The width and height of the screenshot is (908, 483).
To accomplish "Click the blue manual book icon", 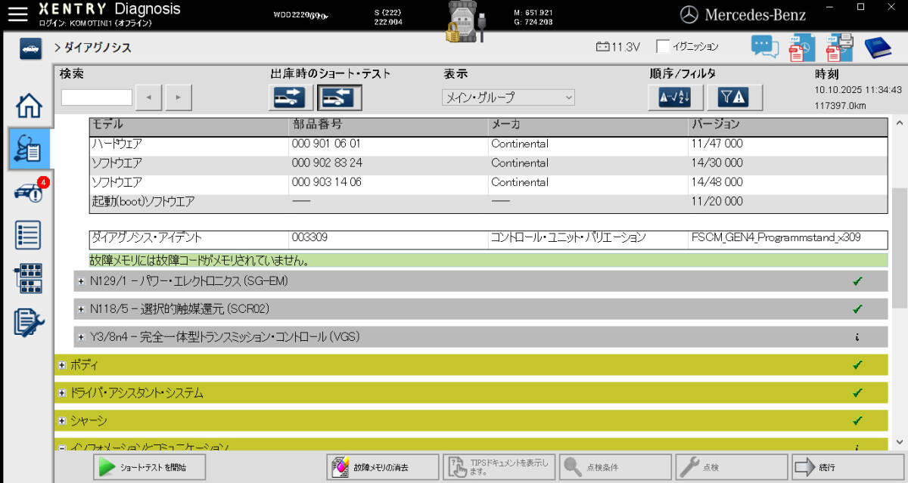I will [878, 47].
